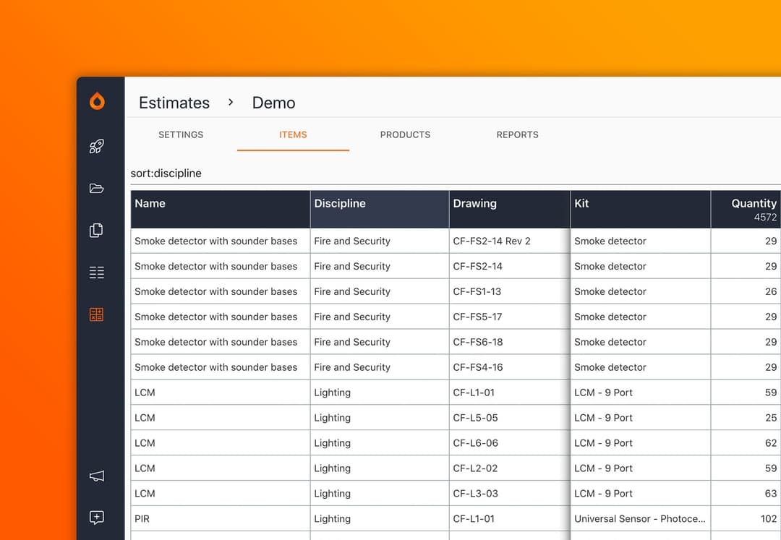Viewport: 781px width, 540px height.
Task: Open the feedback message icon at sidebar bottom
Action: (x=96, y=518)
